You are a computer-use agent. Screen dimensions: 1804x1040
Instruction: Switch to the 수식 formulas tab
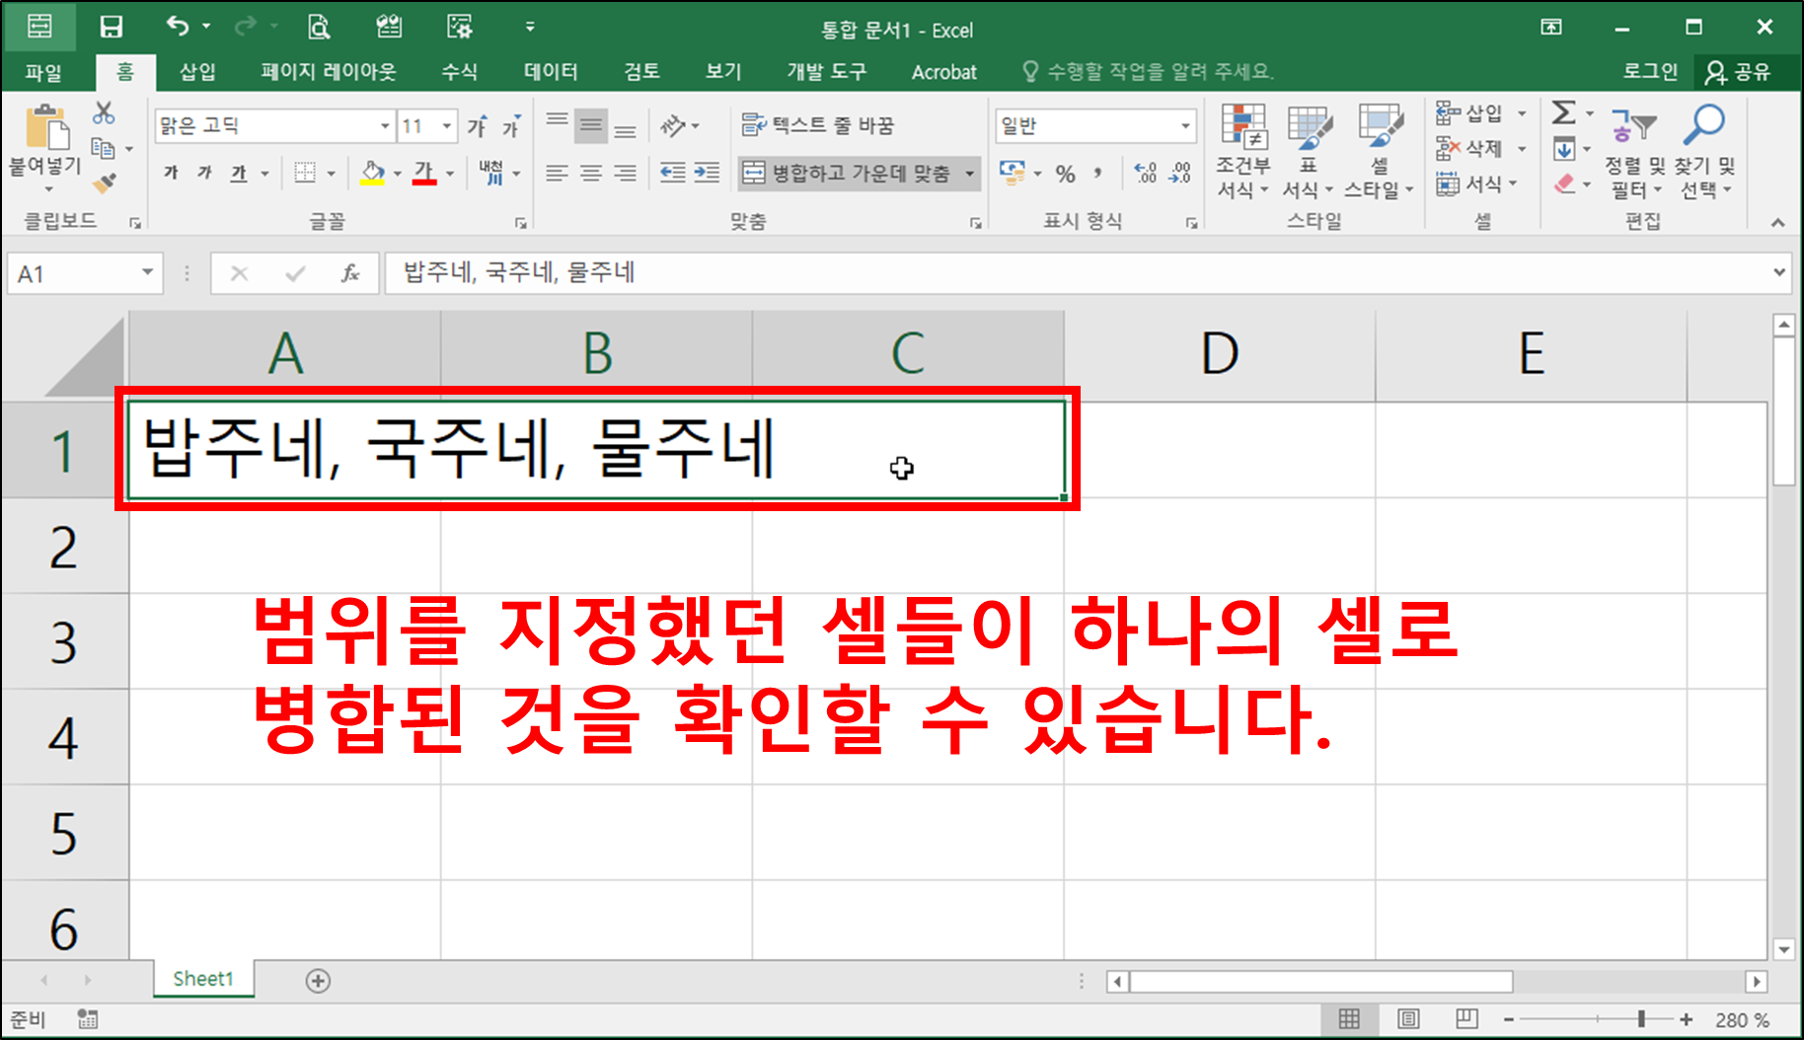[x=459, y=72]
